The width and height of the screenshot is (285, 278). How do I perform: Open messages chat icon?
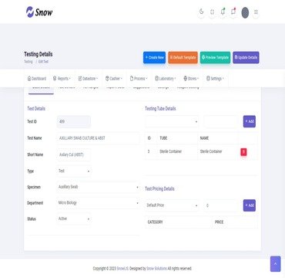pos(233,12)
